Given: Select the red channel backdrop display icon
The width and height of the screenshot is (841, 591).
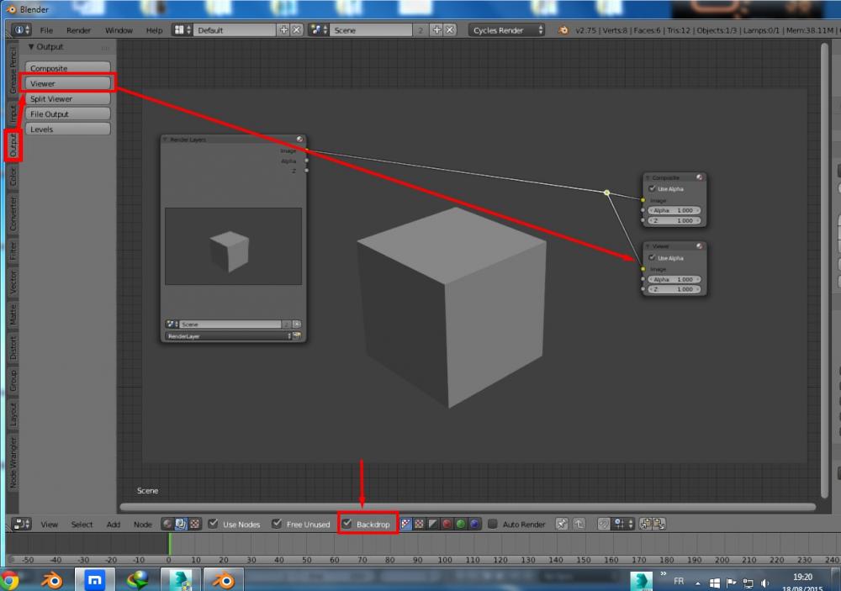Looking at the screenshot, I should 447,524.
